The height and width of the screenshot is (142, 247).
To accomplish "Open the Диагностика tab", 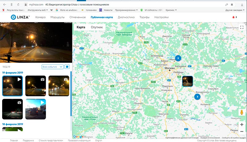I will (126, 18).
